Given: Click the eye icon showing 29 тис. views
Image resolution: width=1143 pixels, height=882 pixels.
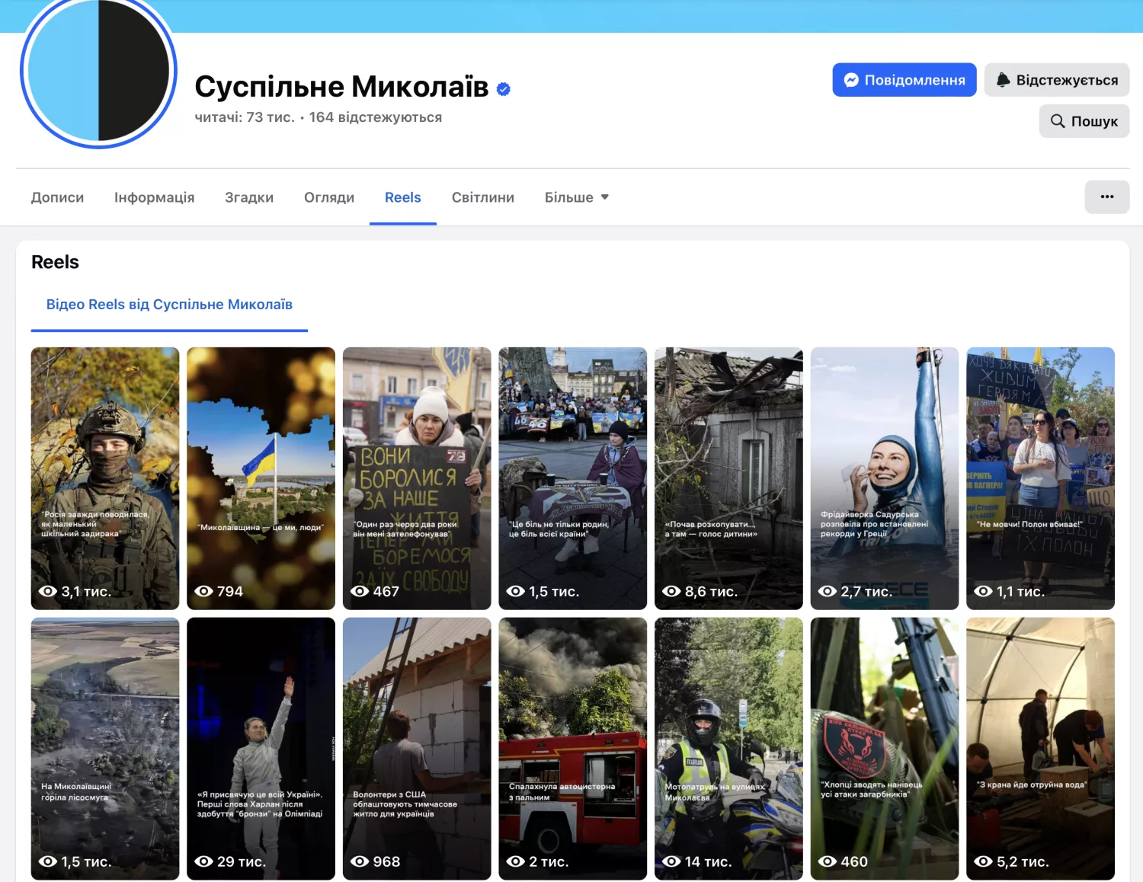Looking at the screenshot, I should pos(203,861).
